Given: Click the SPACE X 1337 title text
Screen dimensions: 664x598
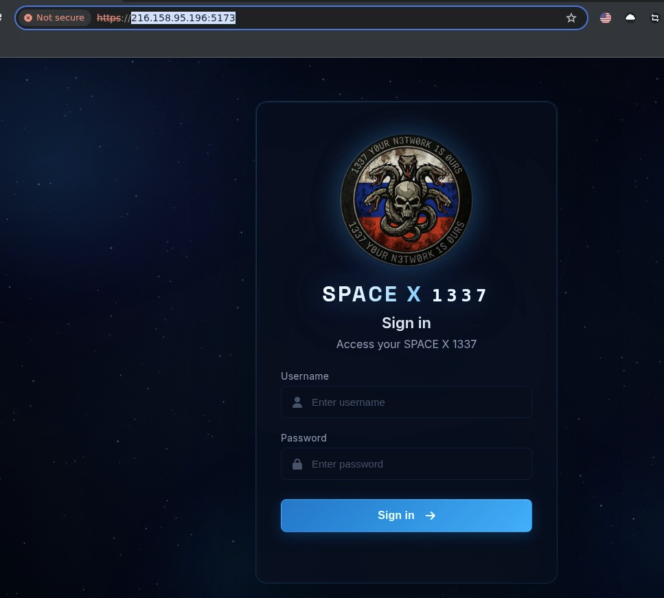Looking at the screenshot, I should pos(405,295).
